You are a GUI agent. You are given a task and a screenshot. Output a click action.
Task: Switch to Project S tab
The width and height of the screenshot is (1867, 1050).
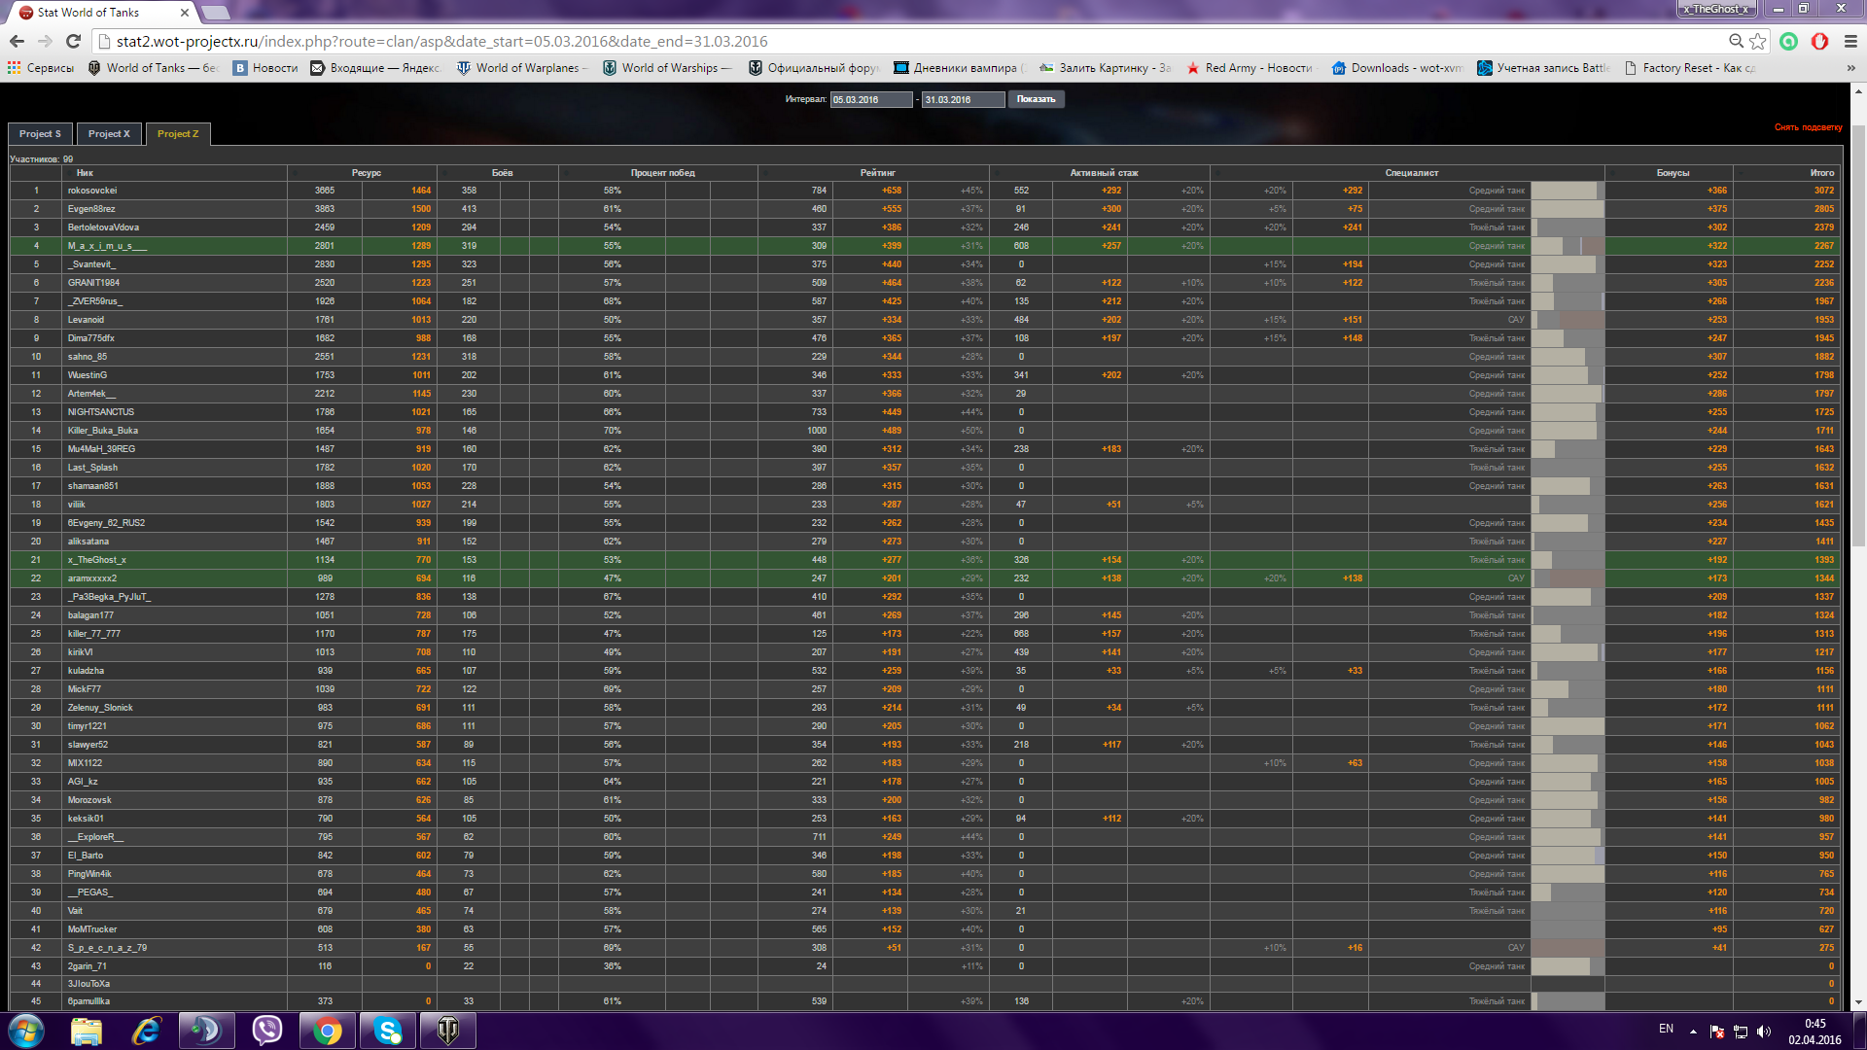(x=40, y=134)
